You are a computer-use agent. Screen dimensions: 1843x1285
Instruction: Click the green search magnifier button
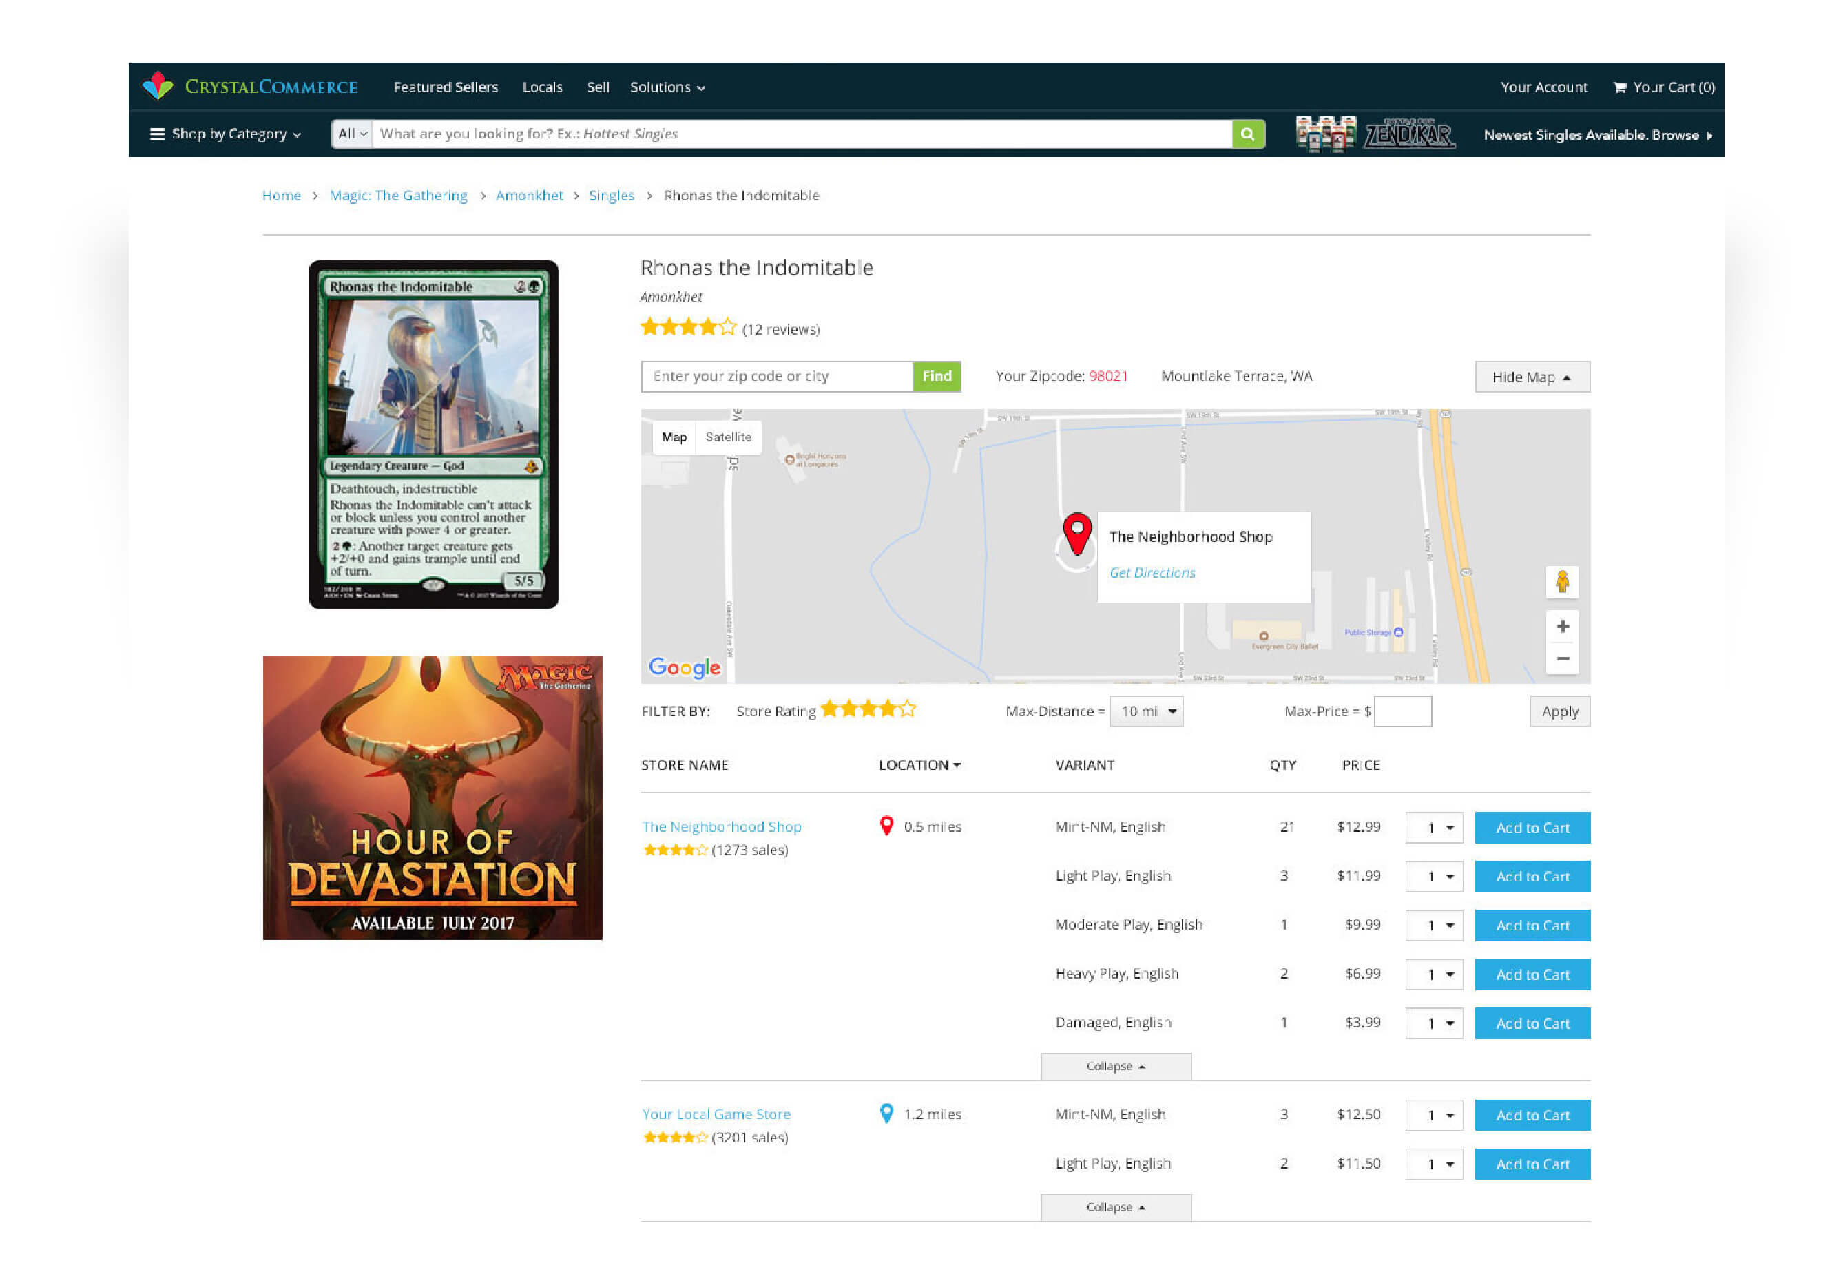[x=1247, y=134]
